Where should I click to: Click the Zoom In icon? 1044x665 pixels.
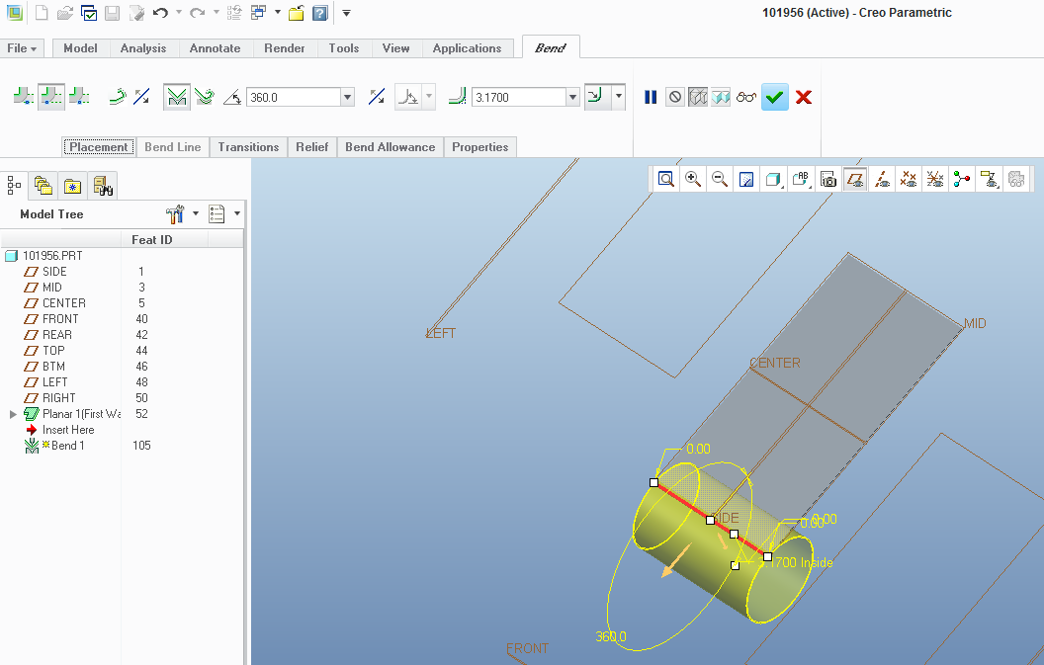692,179
